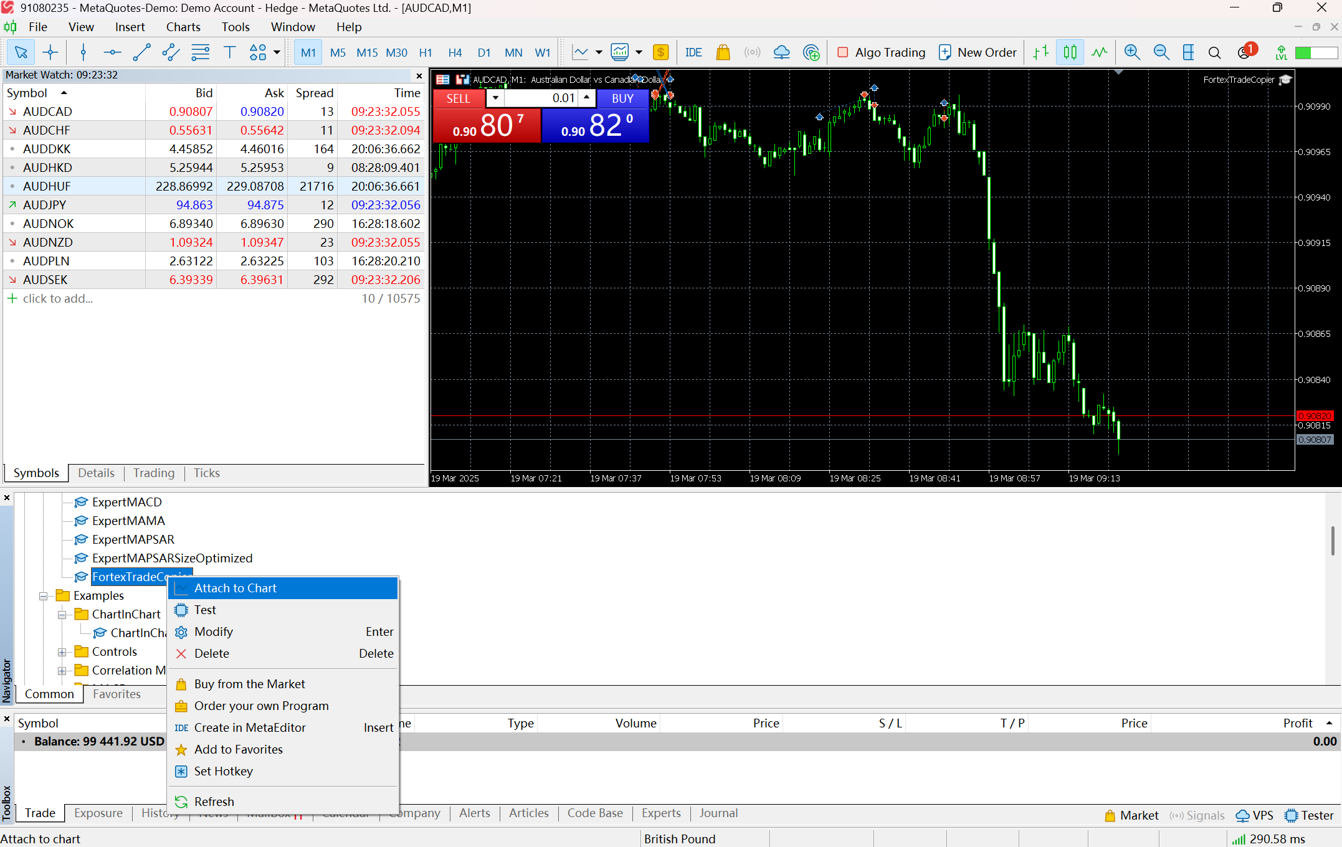This screenshot has height=847, width=1342.
Task: Open the Market shopping bag icon
Action: [723, 52]
